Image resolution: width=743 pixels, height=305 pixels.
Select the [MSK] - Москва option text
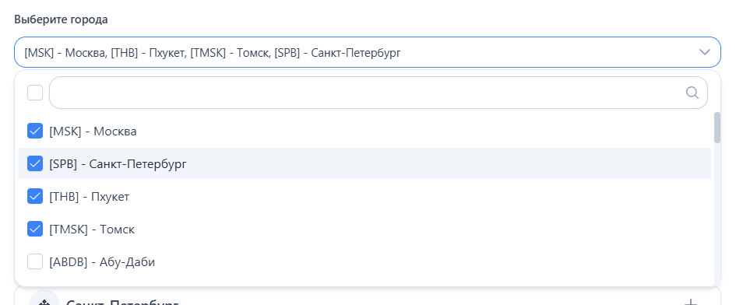(x=93, y=131)
